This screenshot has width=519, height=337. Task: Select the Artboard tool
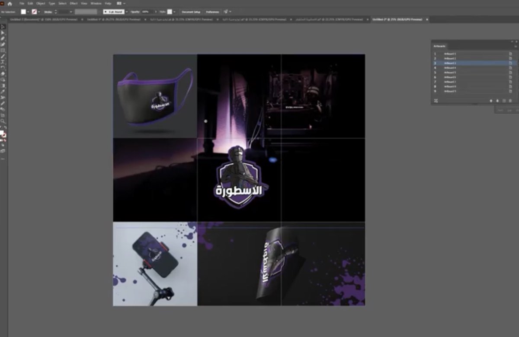tap(3, 116)
